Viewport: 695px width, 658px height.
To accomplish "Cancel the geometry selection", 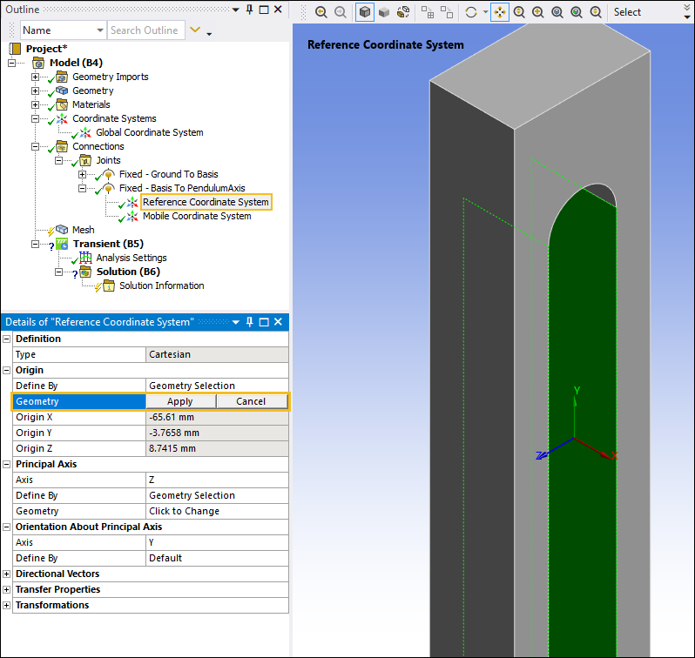I will [x=251, y=401].
